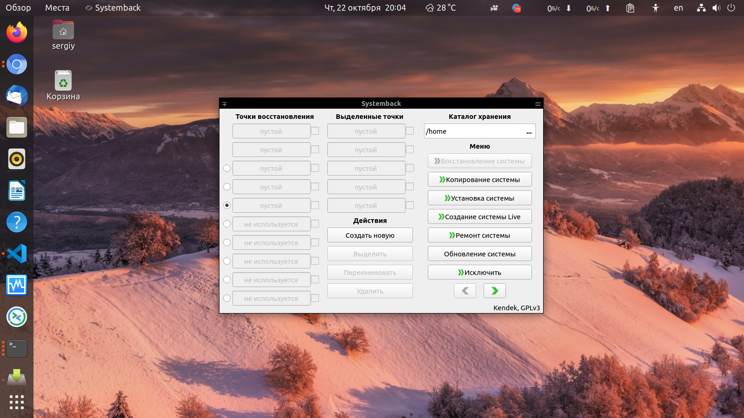
Task: Launch Visual Studio Code from dock
Action: coord(17,254)
